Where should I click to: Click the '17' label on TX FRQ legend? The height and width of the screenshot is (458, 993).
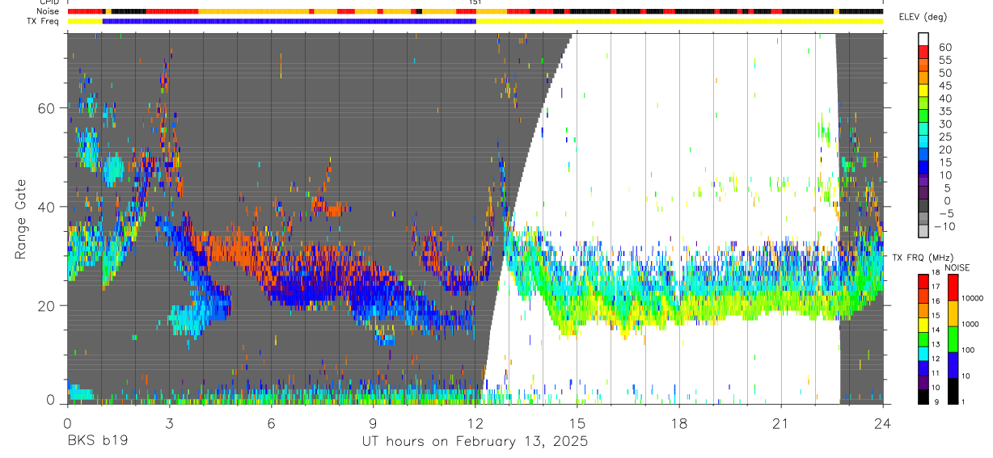point(934,287)
